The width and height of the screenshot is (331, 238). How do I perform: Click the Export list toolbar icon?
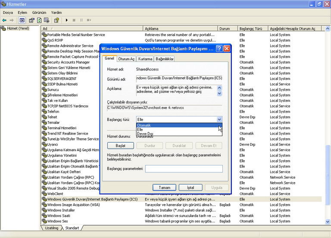coord(47,20)
